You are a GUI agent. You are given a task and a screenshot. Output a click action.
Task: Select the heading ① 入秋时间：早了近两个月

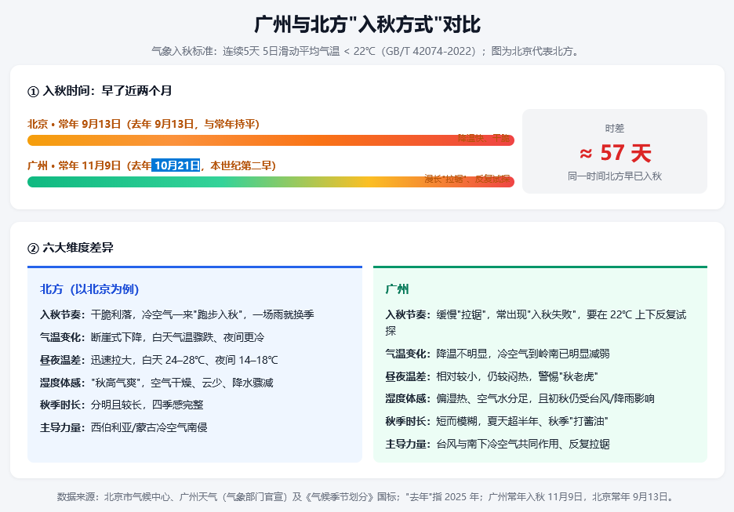(x=100, y=91)
